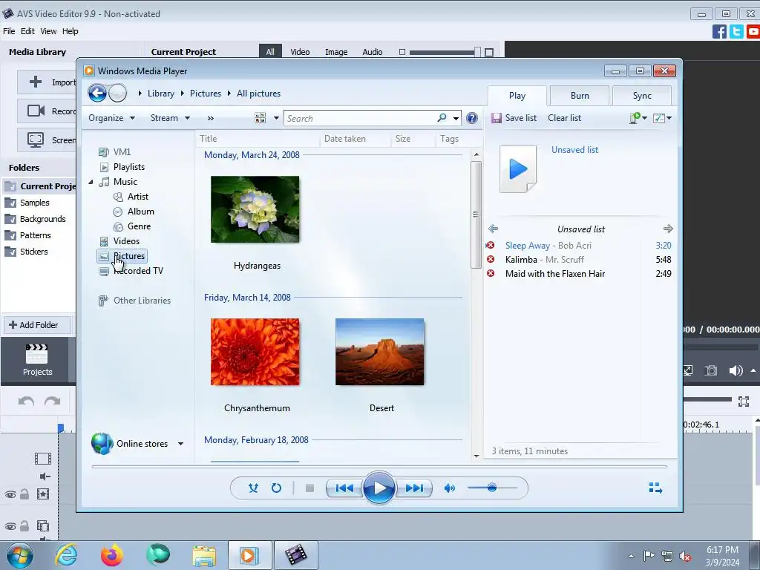760x570 pixels.
Task: Start playback with the Play button
Action: 379,488
